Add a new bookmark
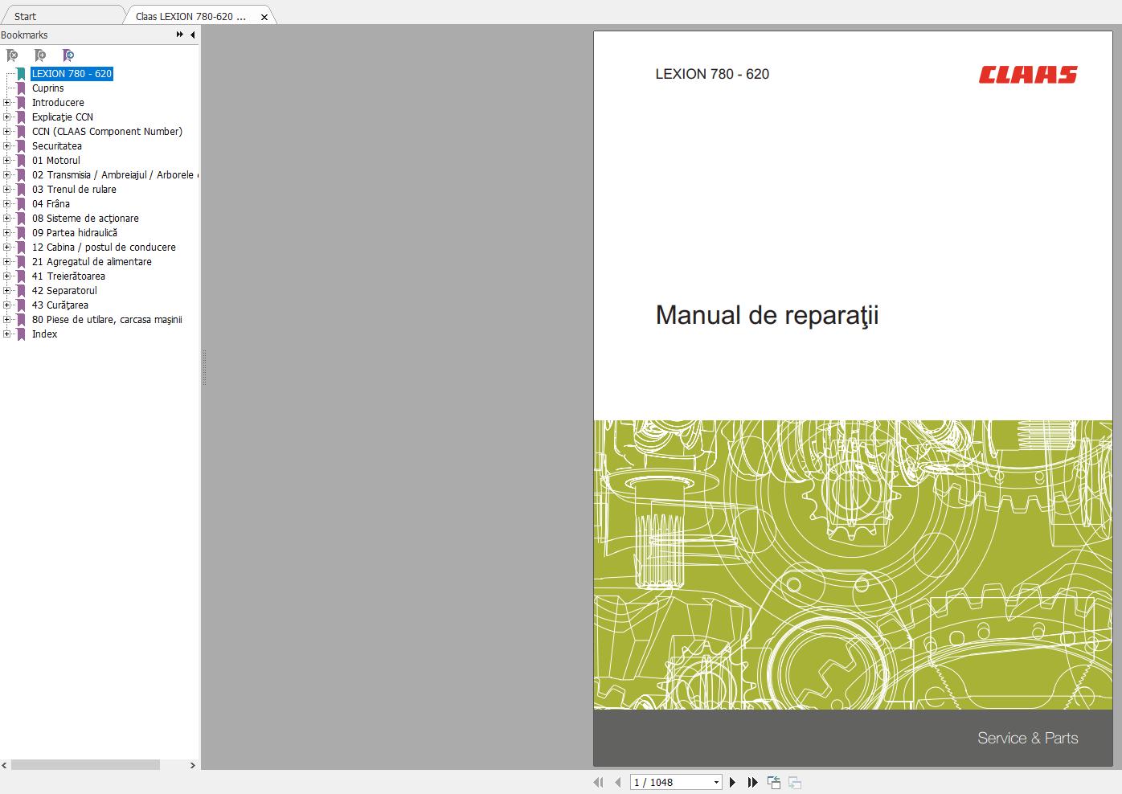This screenshot has height=794, width=1122. click(40, 55)
